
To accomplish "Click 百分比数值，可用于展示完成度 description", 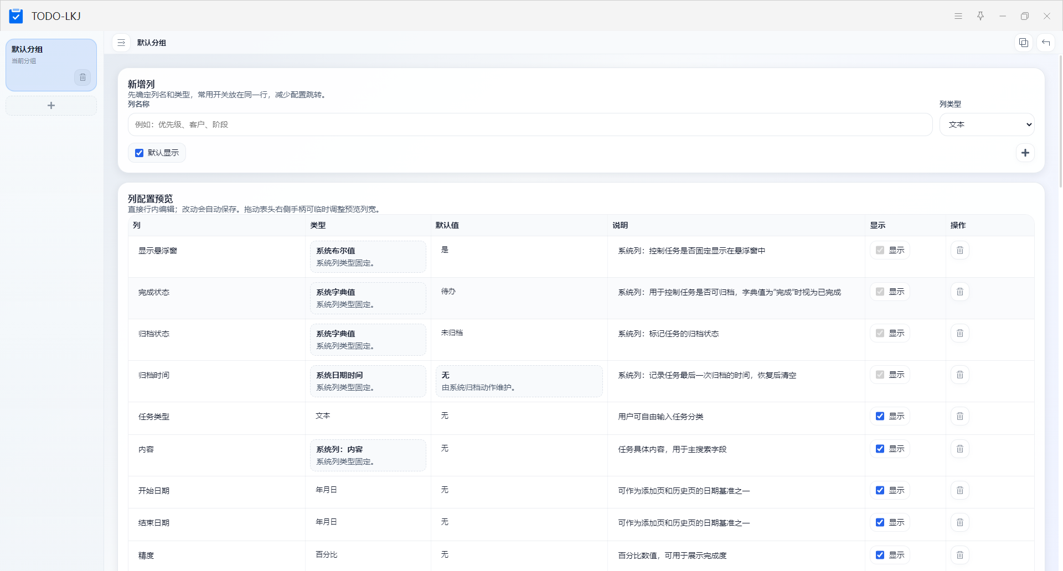I will (x=736, y=556).
